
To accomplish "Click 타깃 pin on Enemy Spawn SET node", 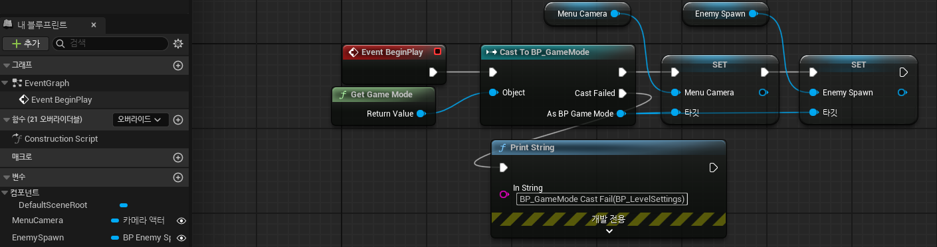I will pos(813,112).
